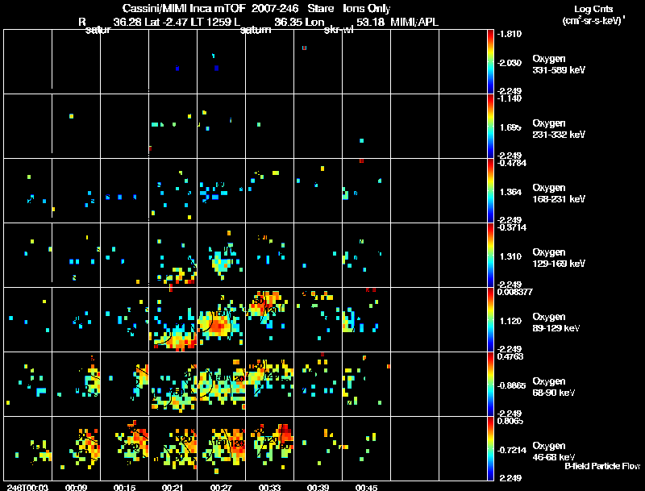Image resolution: width=645 pixels, height=491 pixels.
Task: Click the 1.310 color scale value
Action: point(510,256)
